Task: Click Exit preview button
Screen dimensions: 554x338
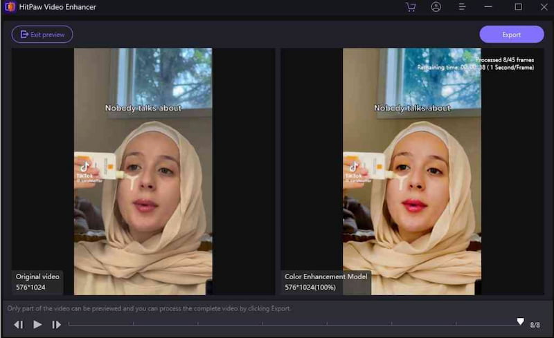Action: [x=42, y=35]
